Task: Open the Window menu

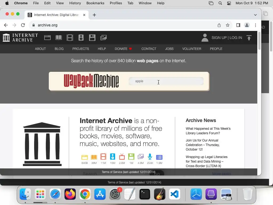Action: [x=145, y=3]
